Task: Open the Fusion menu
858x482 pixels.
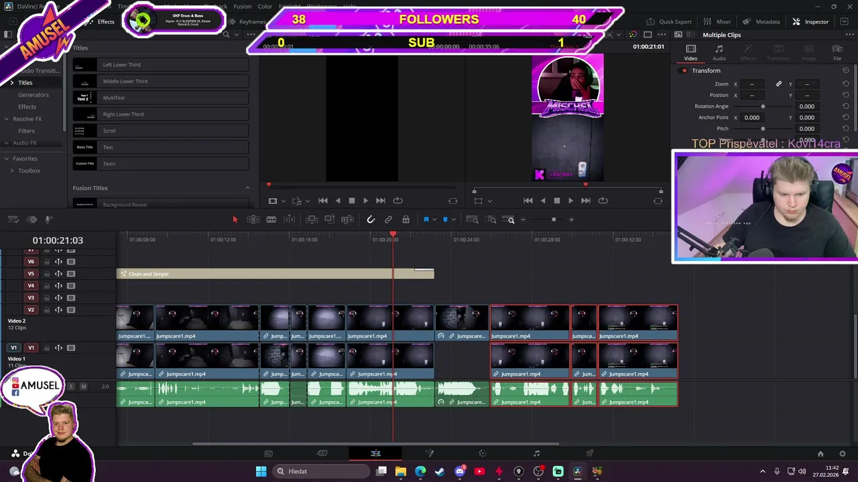Action: coord(243,6)
